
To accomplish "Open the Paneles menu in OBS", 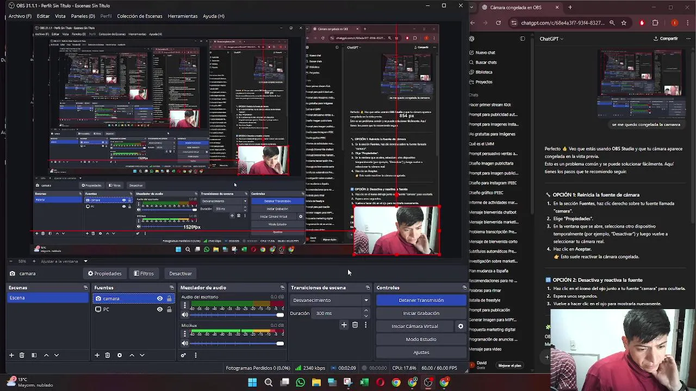I will [x=83, y=16].
